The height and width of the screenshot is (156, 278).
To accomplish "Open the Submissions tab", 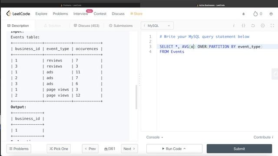I will (x=121, y=26).
